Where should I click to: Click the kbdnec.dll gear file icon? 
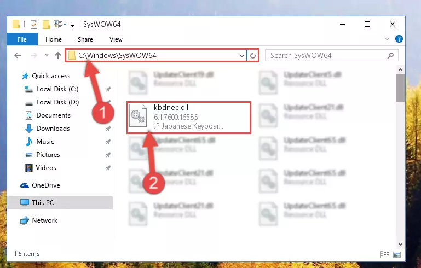pos(138,115)
